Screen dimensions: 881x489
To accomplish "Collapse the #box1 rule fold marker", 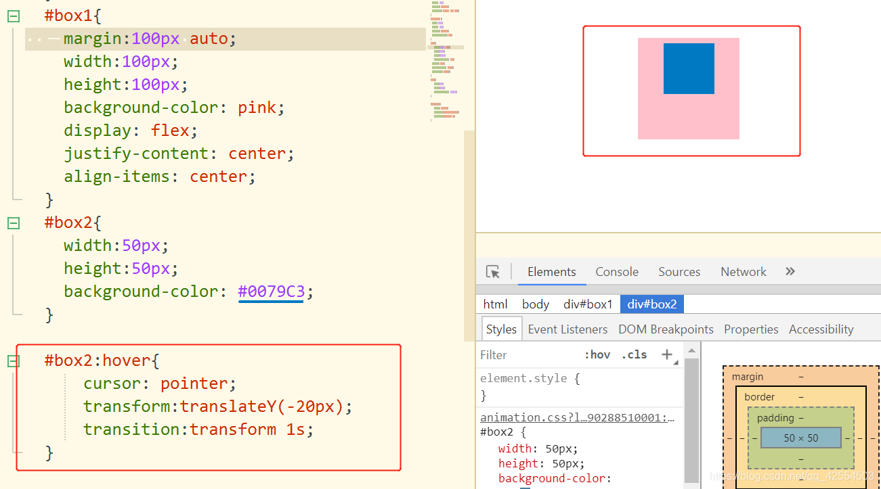I will [14, 16].
